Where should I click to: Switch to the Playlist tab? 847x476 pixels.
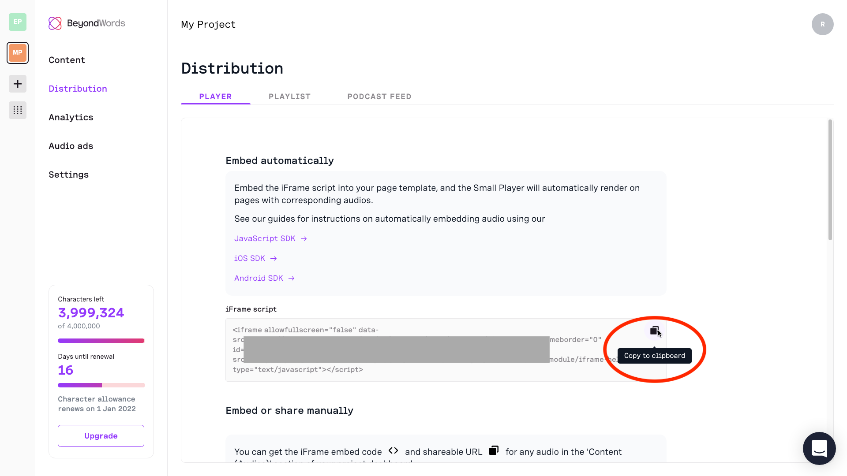tap(289, 97)
